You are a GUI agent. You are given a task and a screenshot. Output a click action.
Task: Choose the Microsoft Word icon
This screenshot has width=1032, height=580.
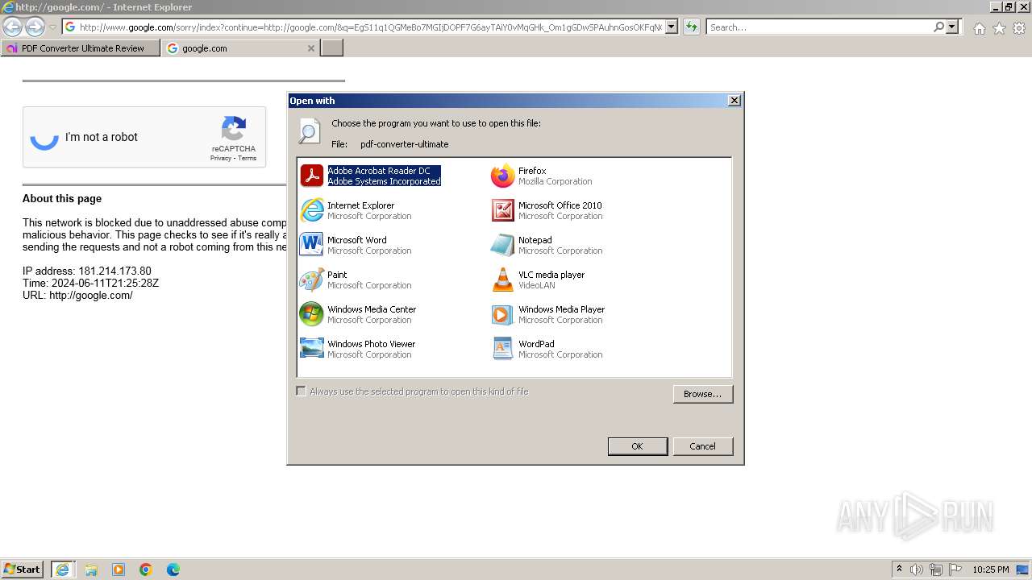tap(312, 245)
